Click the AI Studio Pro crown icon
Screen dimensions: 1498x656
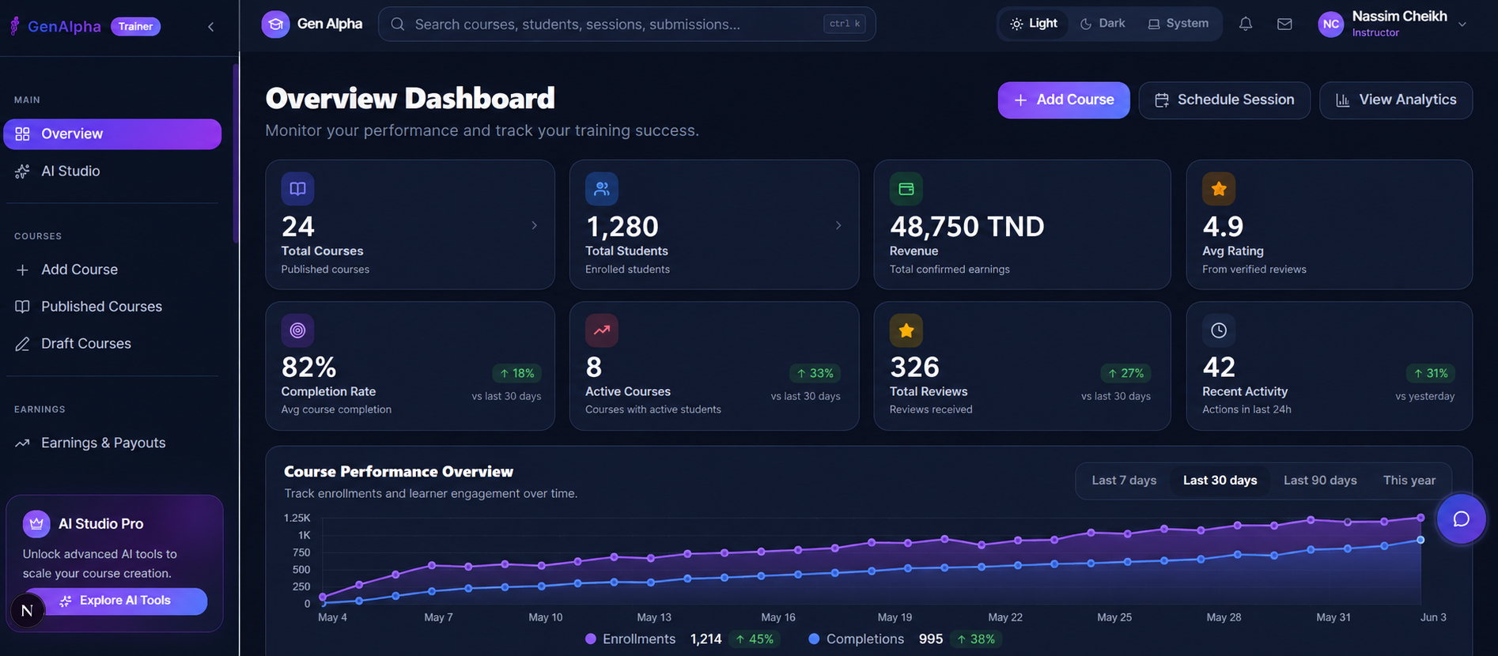[x=36, y=523]
